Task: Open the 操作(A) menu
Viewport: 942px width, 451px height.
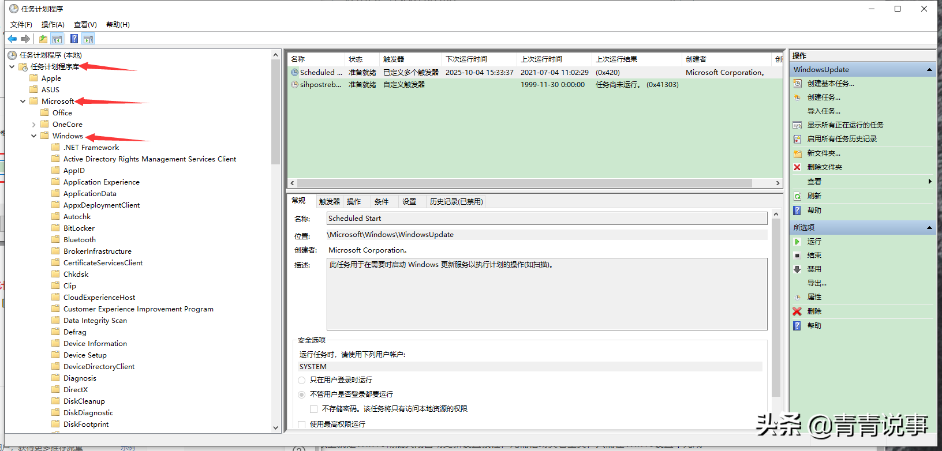Action: coord(53,25)
